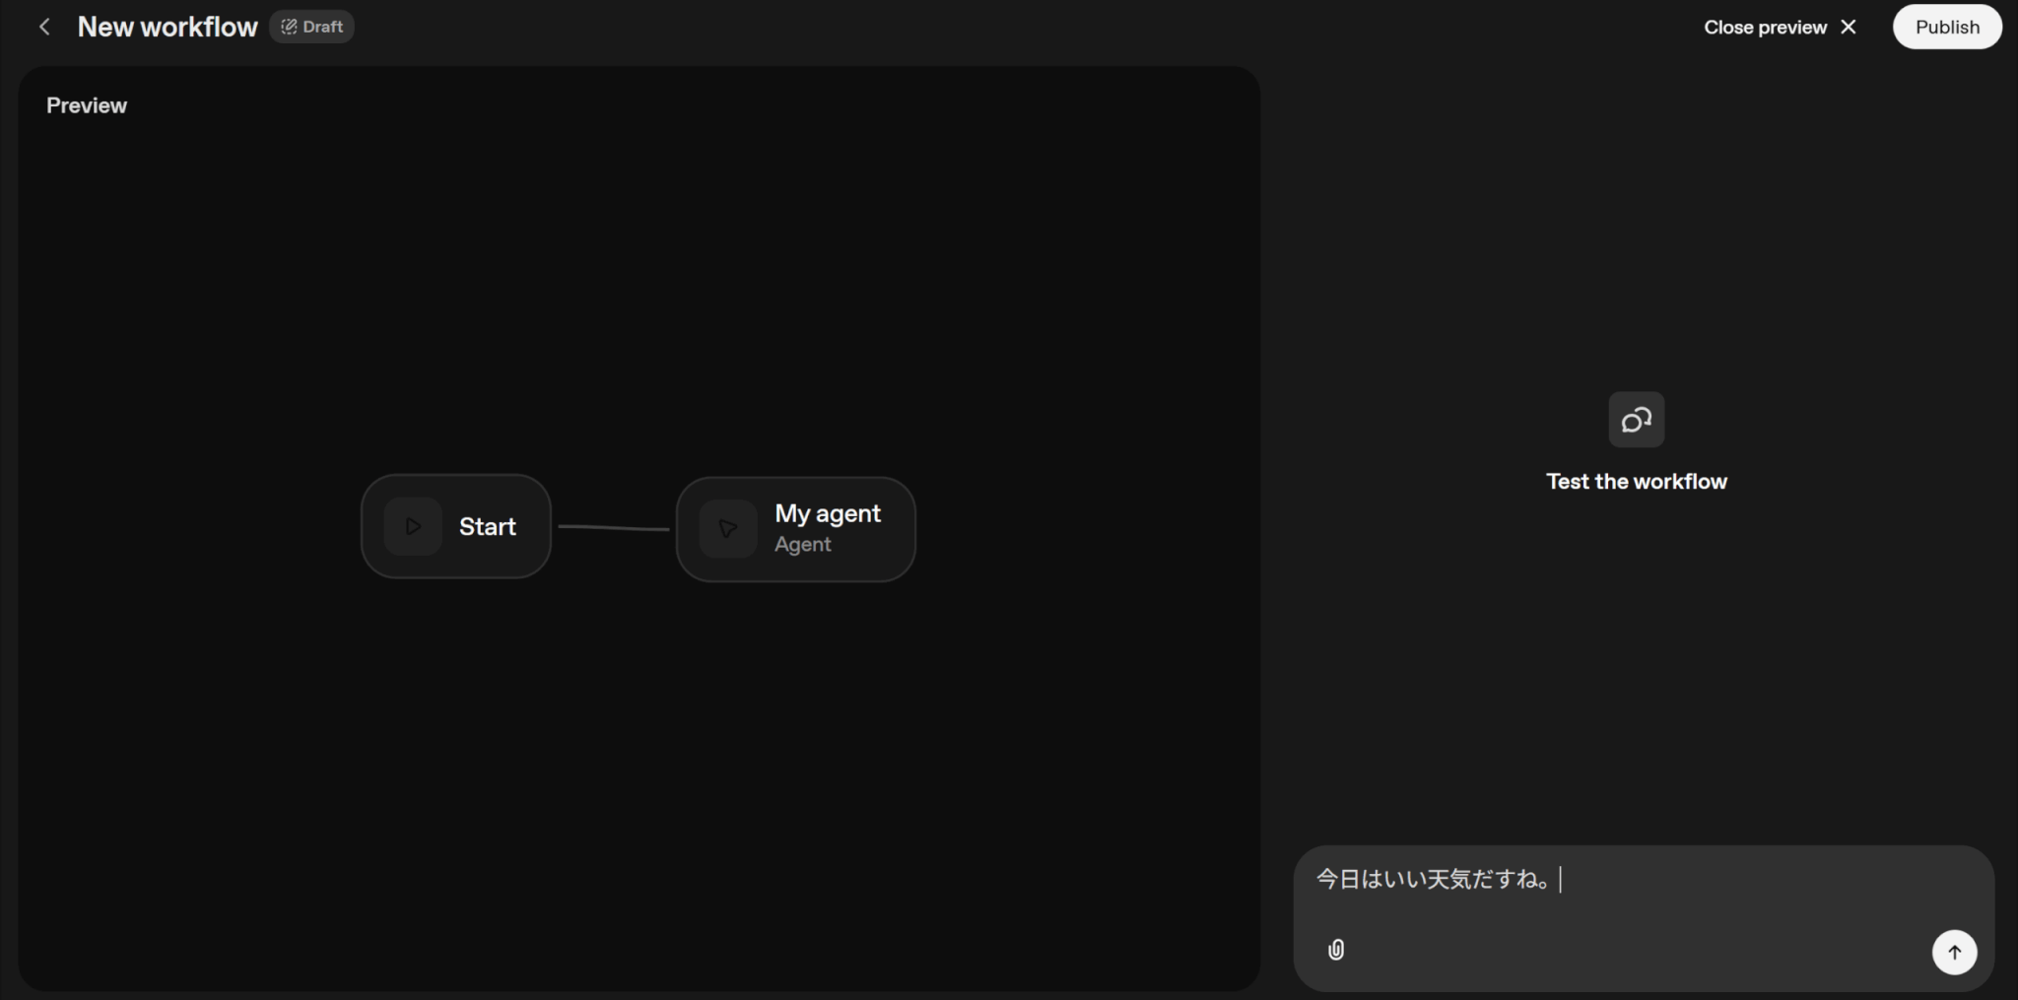This screenshot has width=2018, height=1000.
Task: Click the play icon in Start node
Action: coord(413,526)
